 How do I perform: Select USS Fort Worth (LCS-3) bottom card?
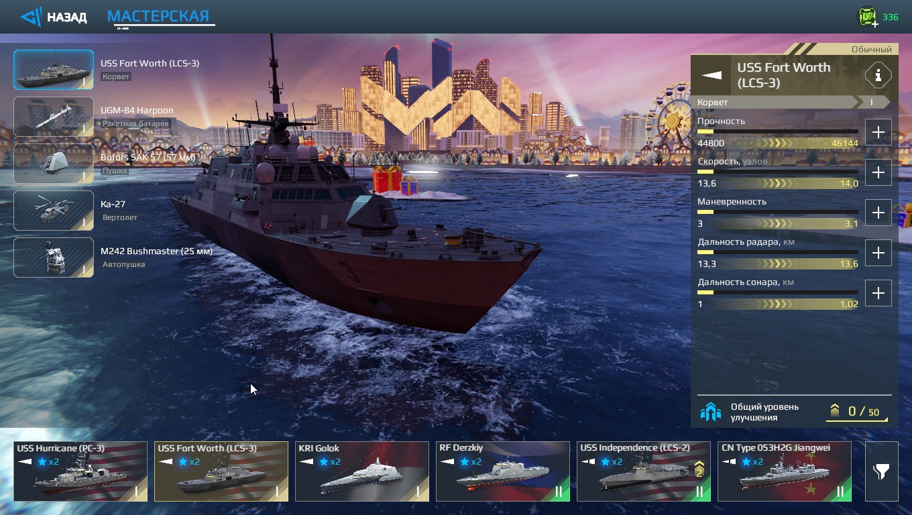221,471
